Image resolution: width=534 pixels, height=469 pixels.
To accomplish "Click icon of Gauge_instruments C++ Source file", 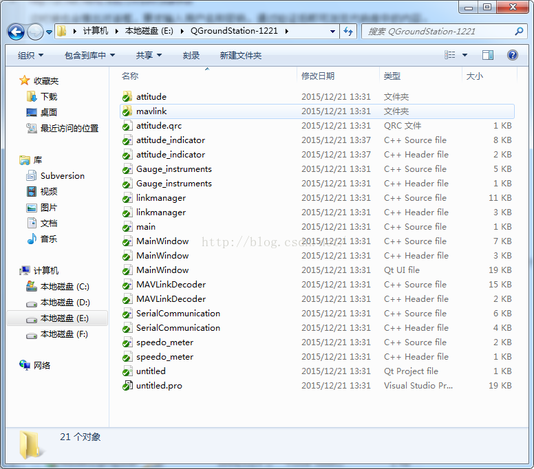I will (127, 168).
